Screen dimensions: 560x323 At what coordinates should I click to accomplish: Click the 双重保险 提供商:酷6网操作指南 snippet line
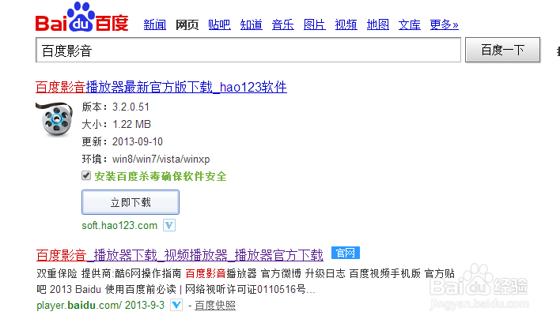click(109, 273)
